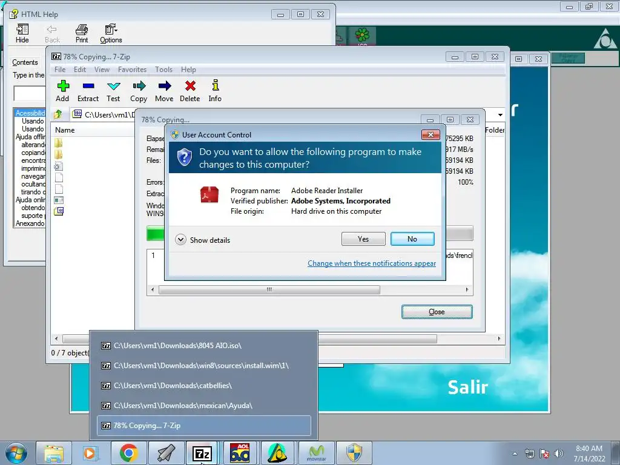Open Google Chrome from the taskbar
Image resolution: width=620 pixels, height=465 pixels.
[128, 453]
